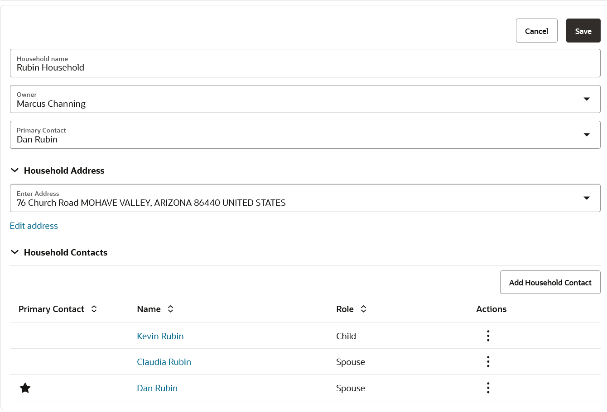The image size is (607, 412).
Task: Collapse the Household Address section
Action: point(14,170)
